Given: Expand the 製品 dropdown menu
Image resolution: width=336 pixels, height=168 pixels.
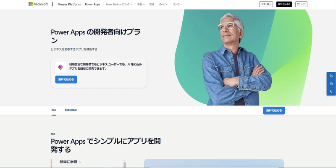Looking at the screenshot, I should [x=141, y=4].
